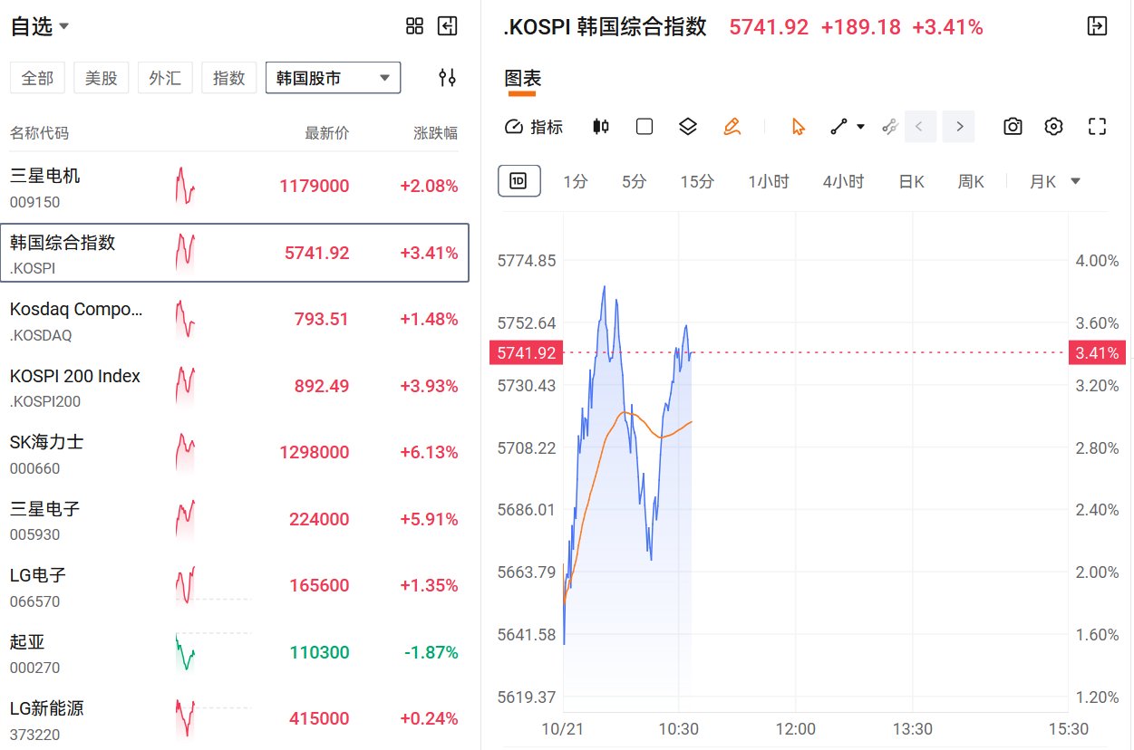Sort list by 最新价 column

click(x=326, y=133)
